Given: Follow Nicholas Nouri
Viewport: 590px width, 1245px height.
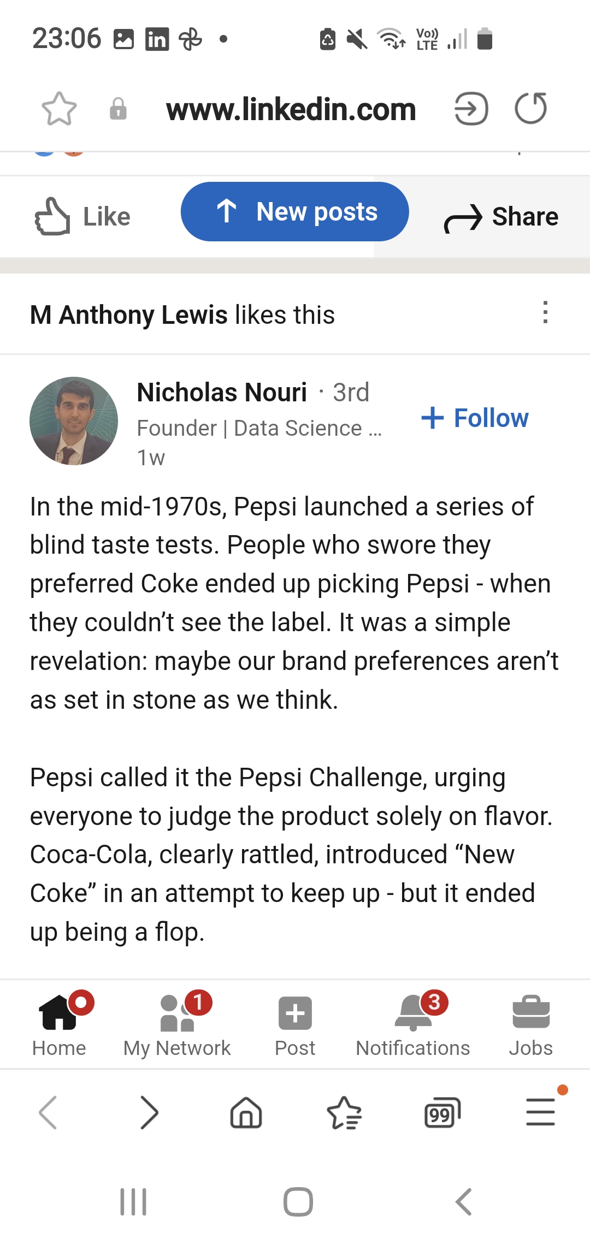Looking at the screenshot, I should [x=475, y=418].
